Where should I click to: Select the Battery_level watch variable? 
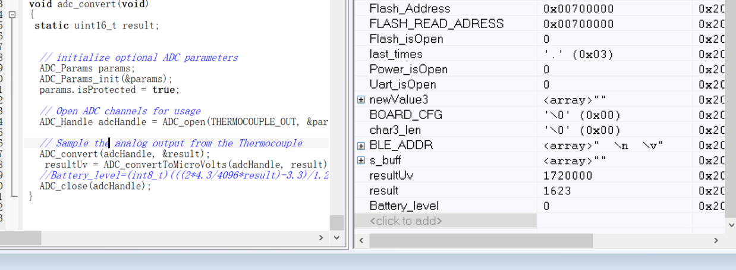(x=404, y=206)
